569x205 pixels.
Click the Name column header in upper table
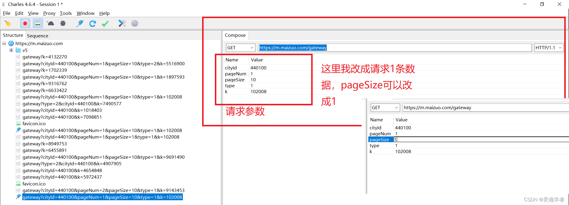coord(232,60)
